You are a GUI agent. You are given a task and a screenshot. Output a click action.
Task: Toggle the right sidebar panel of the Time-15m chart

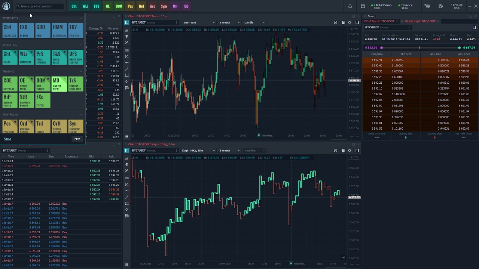click(357, 22)
